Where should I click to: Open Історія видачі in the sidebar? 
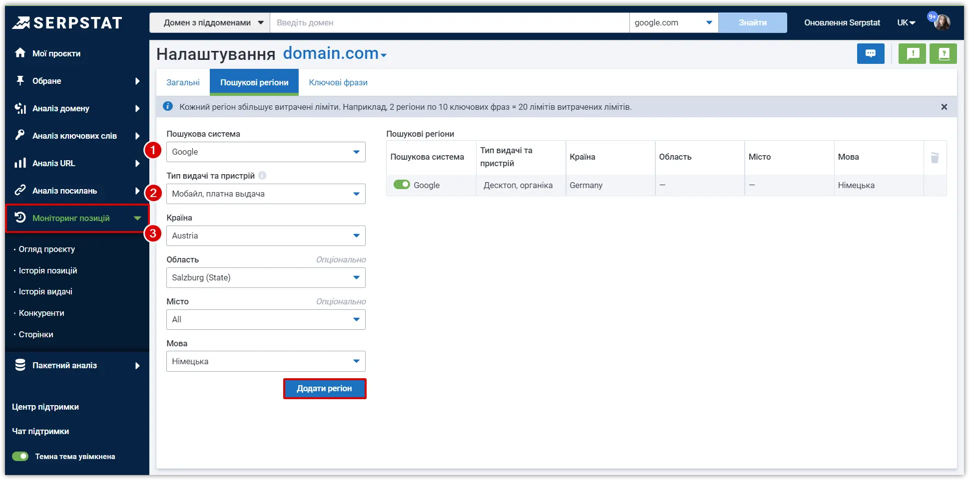[45, 291]
